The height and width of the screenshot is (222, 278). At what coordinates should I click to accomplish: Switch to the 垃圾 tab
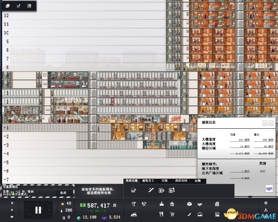tap(165, 181)
